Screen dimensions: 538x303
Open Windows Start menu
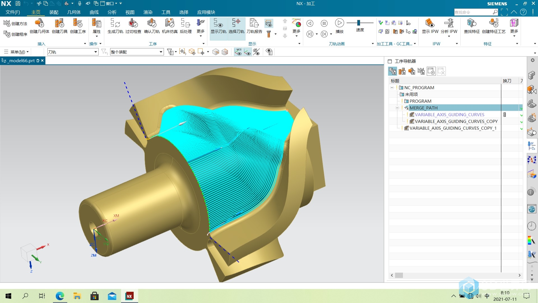8,296
